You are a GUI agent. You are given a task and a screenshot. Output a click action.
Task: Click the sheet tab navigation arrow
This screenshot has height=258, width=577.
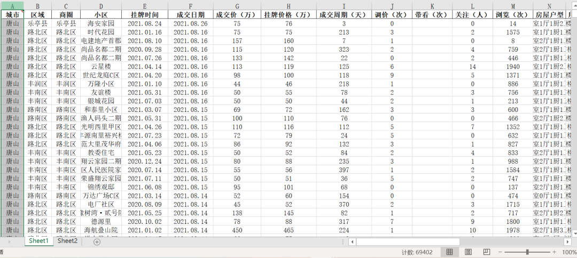[x=9, y=242]
